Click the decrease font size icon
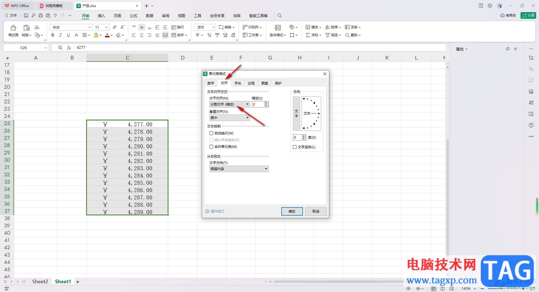The image size is (539, 292). (x=122, y=27)
